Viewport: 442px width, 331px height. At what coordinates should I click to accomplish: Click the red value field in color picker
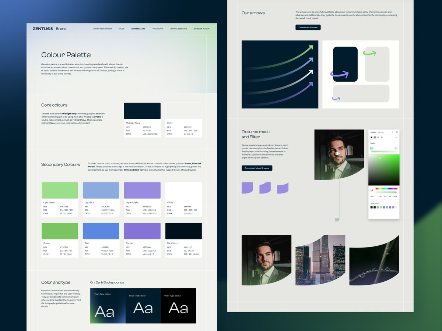380,196
